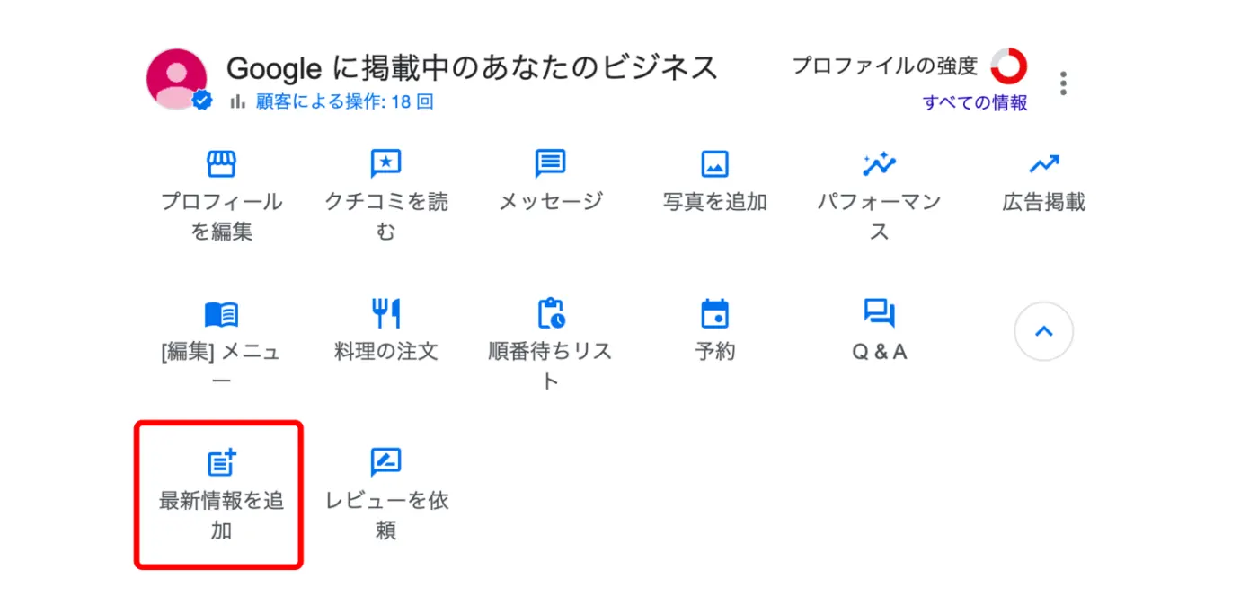1258x596 pixels.
Task: Select the 料理の注文 fork and knife icon
Action: tap(385, 313)
